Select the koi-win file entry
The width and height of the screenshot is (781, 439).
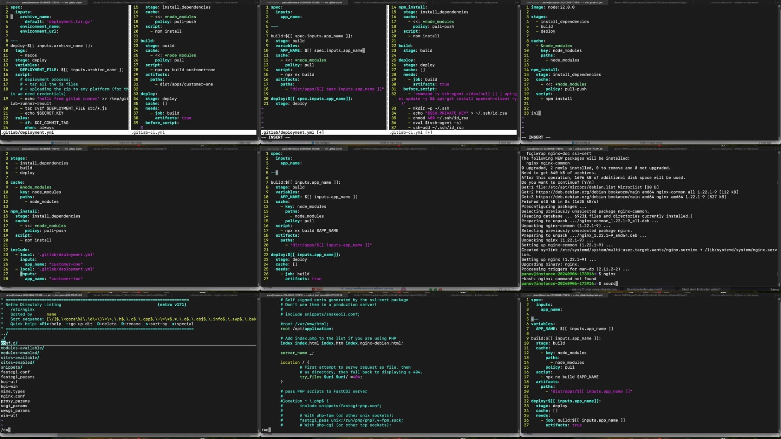coord(9,386)
